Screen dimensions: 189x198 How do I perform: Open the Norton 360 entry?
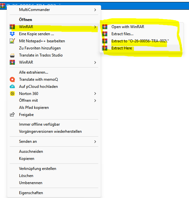(54, 94)
